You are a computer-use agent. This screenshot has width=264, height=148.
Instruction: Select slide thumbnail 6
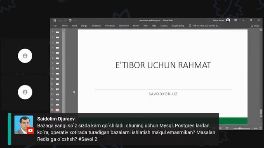tap(57, 58)
